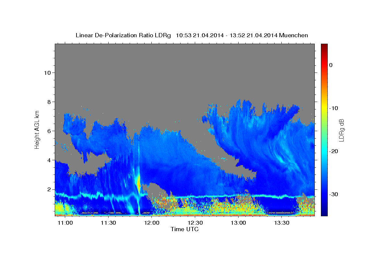The image size is (389, 259).
Task: Click the '11:00' time tick label
Action: tap(65, 223)
